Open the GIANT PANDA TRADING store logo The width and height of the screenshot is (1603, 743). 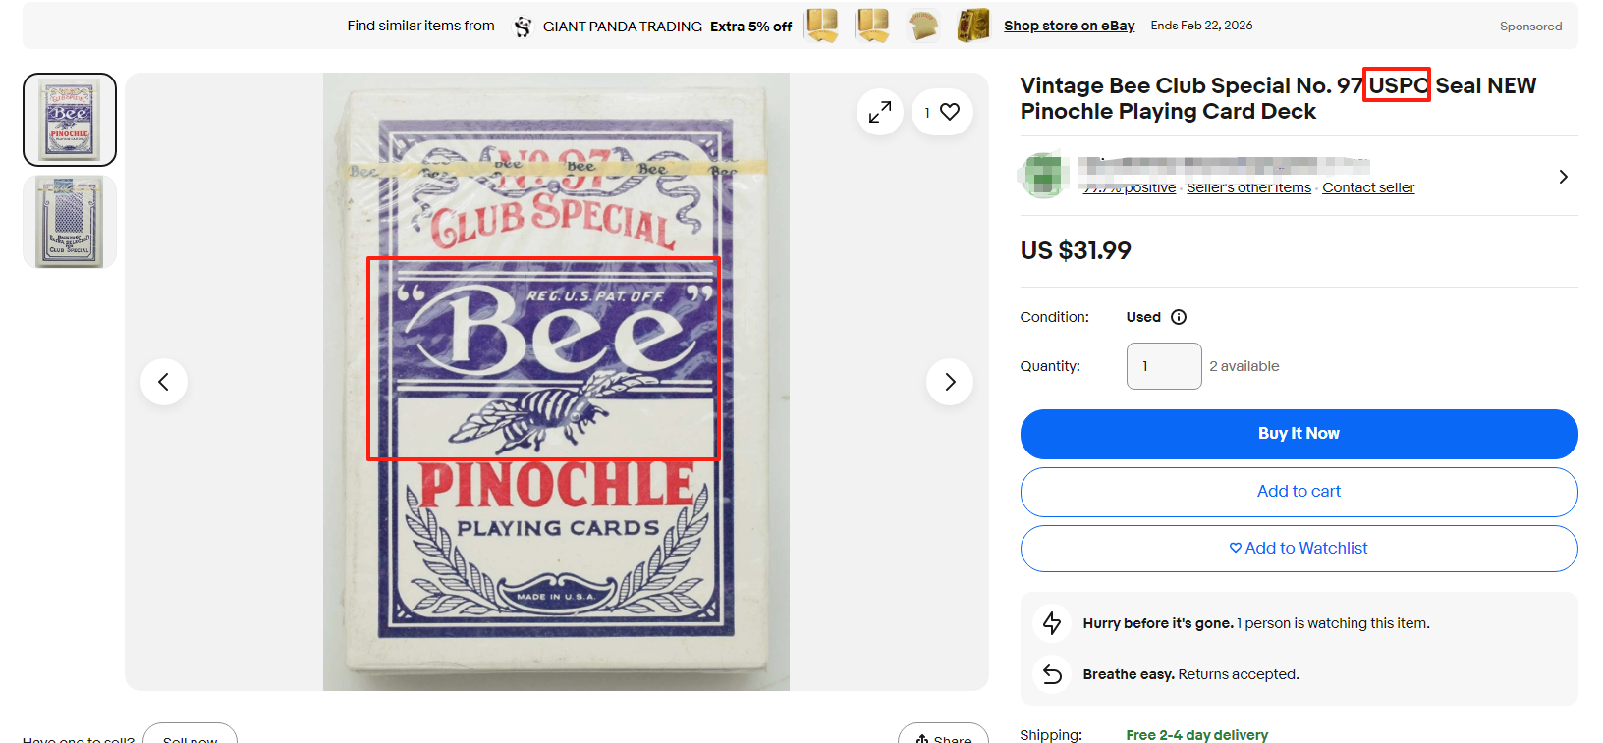pos(524,27)
